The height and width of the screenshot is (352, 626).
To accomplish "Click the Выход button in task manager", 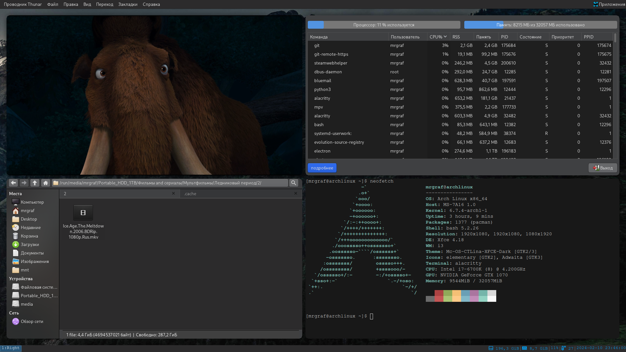I will click(603, 168).
